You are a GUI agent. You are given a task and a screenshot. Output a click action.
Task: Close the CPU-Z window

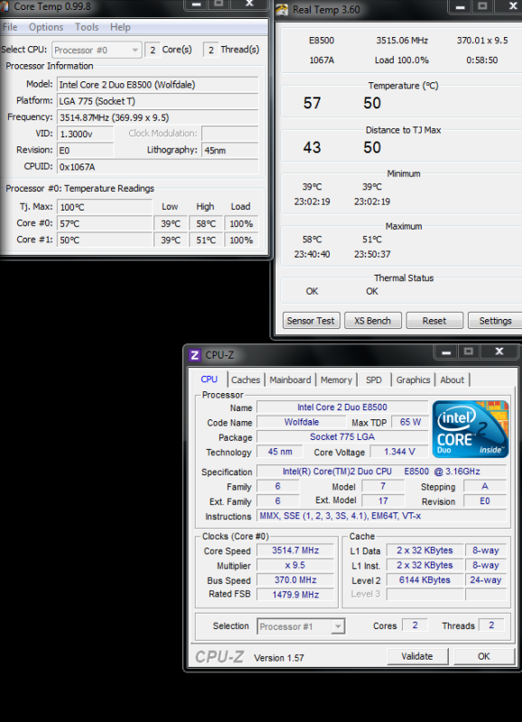coord(499,352)
